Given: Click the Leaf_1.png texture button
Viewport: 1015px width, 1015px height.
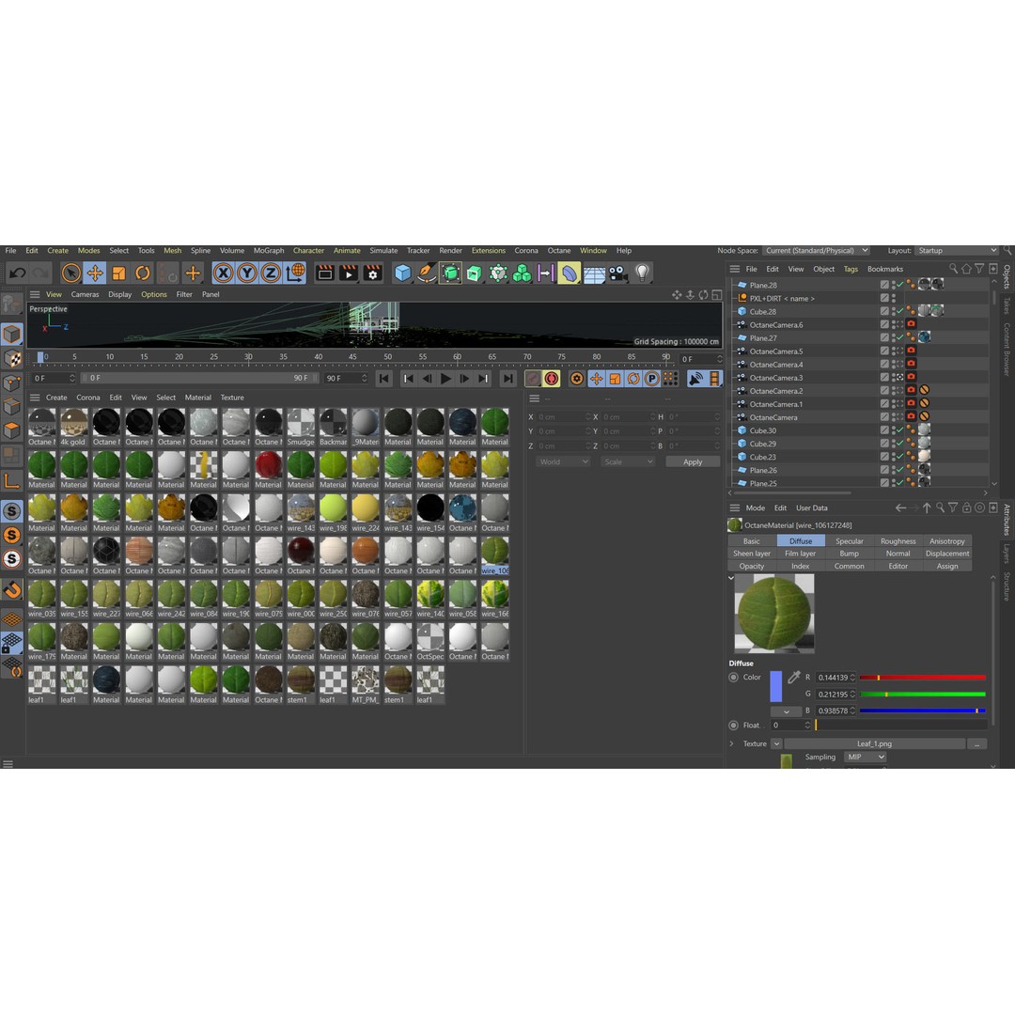Looking at the screenshot, I should pyautogui.click(x=874, y=743).
